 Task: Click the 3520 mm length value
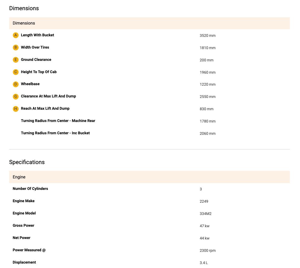(x=208, y=36)
